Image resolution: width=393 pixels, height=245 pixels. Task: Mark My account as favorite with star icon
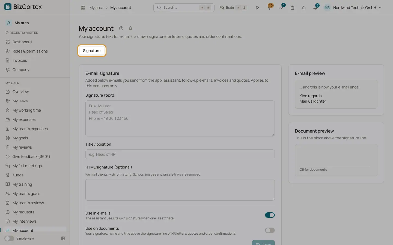pyautogui.click(x=130, y=28)
